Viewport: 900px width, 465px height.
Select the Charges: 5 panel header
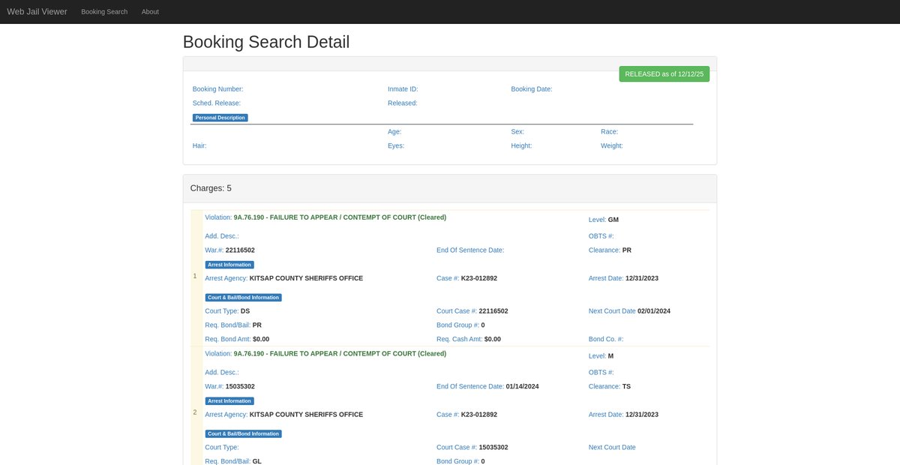211,188
